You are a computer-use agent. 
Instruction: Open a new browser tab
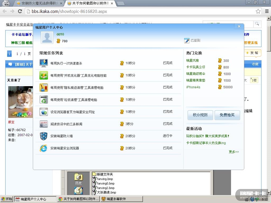point(120,3)
